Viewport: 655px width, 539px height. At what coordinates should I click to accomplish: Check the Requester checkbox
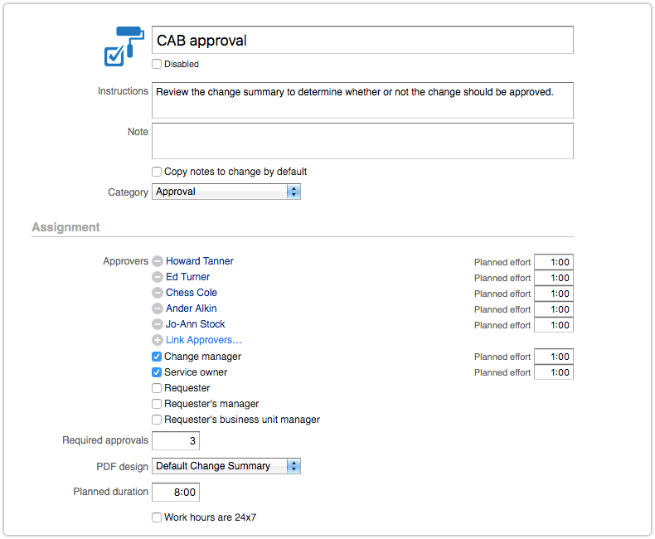point(157,388)
